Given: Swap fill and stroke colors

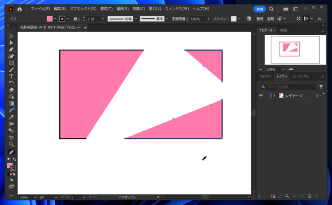Looking at the screenshot, I should (x=14, y=159).
